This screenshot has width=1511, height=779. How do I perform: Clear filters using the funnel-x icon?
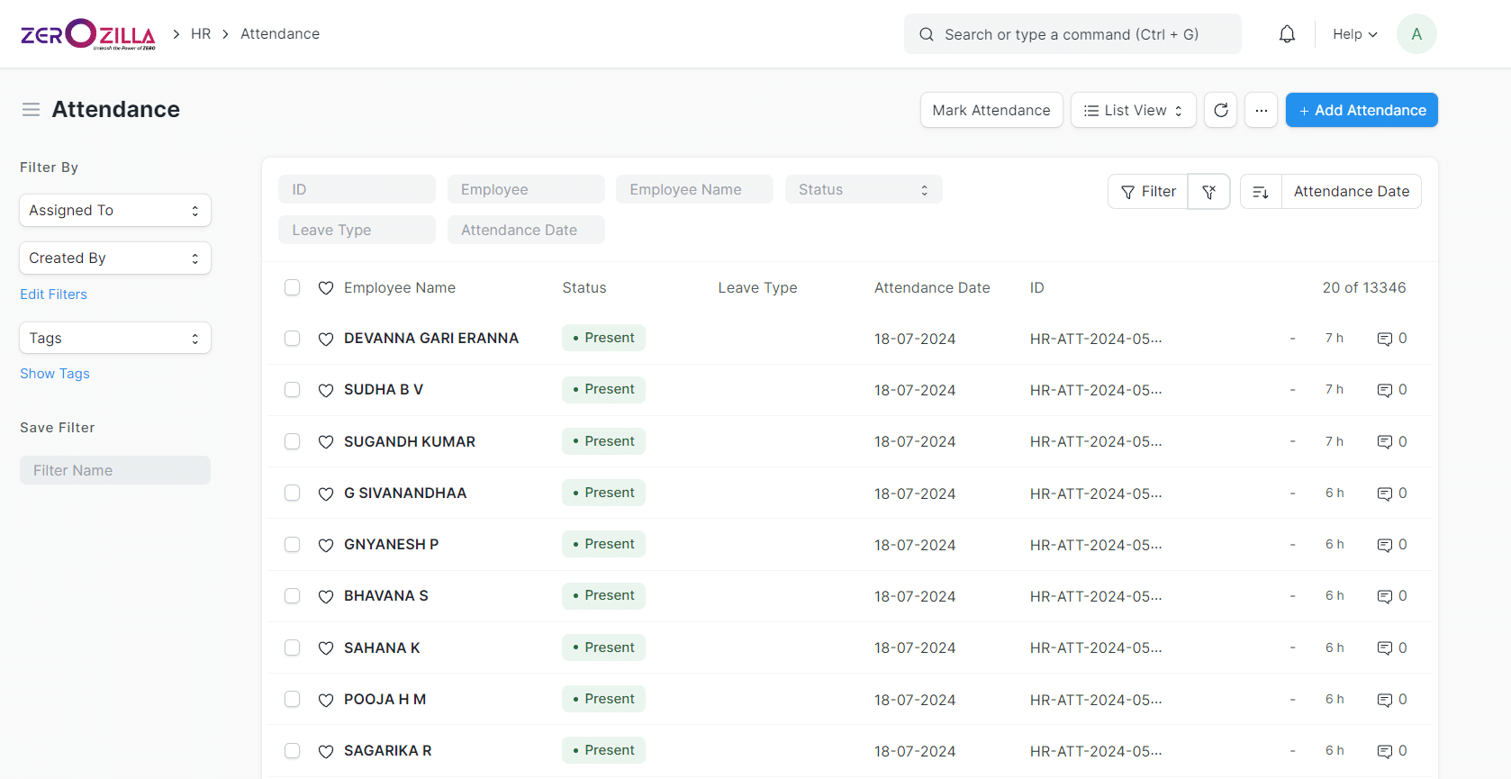tap(1208, 192)
